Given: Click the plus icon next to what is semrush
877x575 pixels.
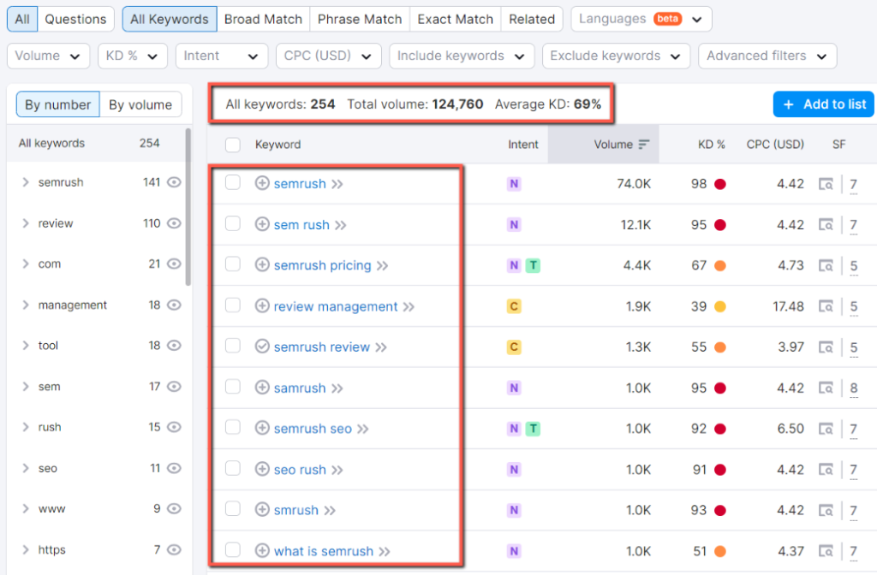Looking at the screenshot, I should 262,551.
